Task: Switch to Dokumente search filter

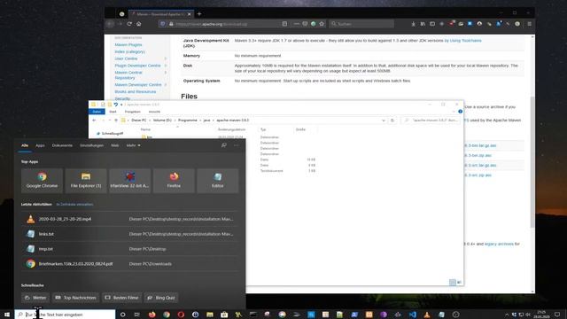Action: click(x=62, y=145)
